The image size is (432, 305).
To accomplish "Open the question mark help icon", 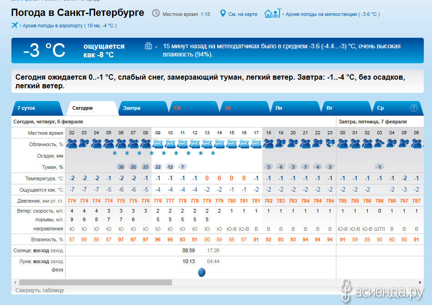I will click(413, 108).
